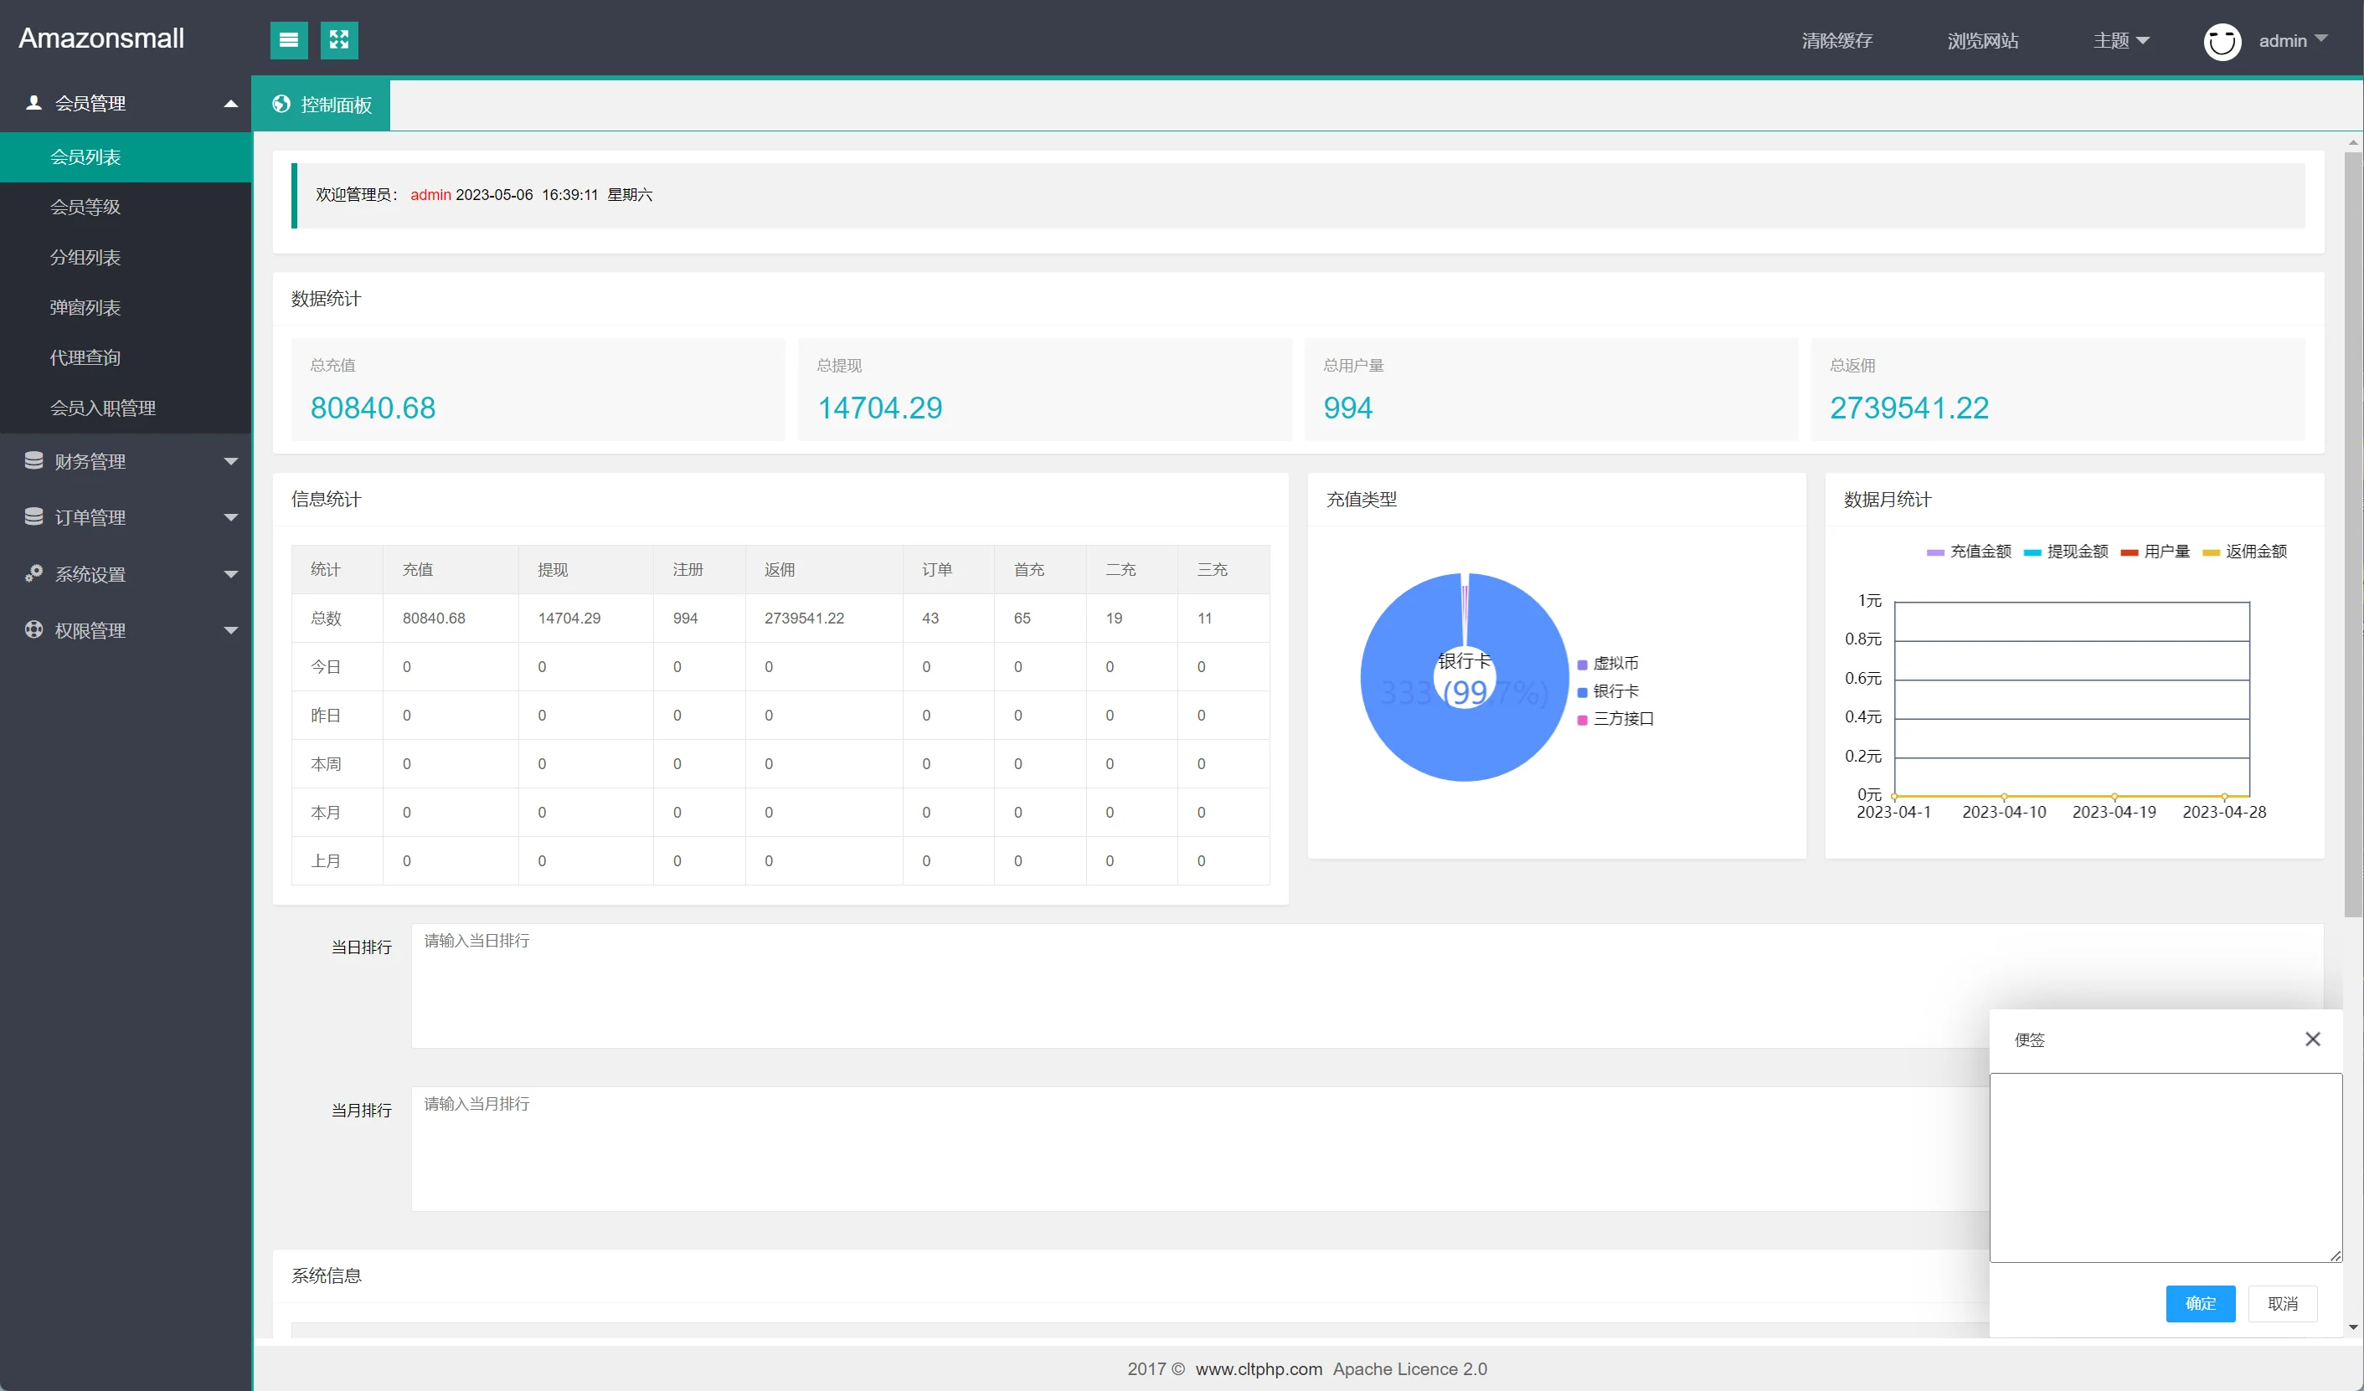Toggle 充值金额 series in chart legend
Image resolution: width=2364 pixels, height=1391 pixels.
click(1968, 552)
